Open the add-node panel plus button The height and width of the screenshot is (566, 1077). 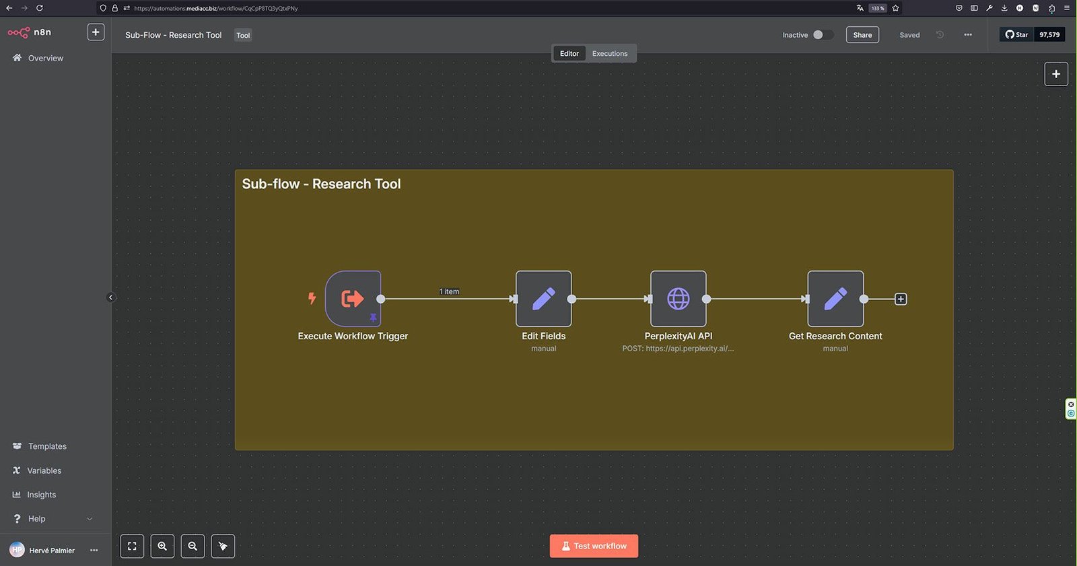[1056, 74]
